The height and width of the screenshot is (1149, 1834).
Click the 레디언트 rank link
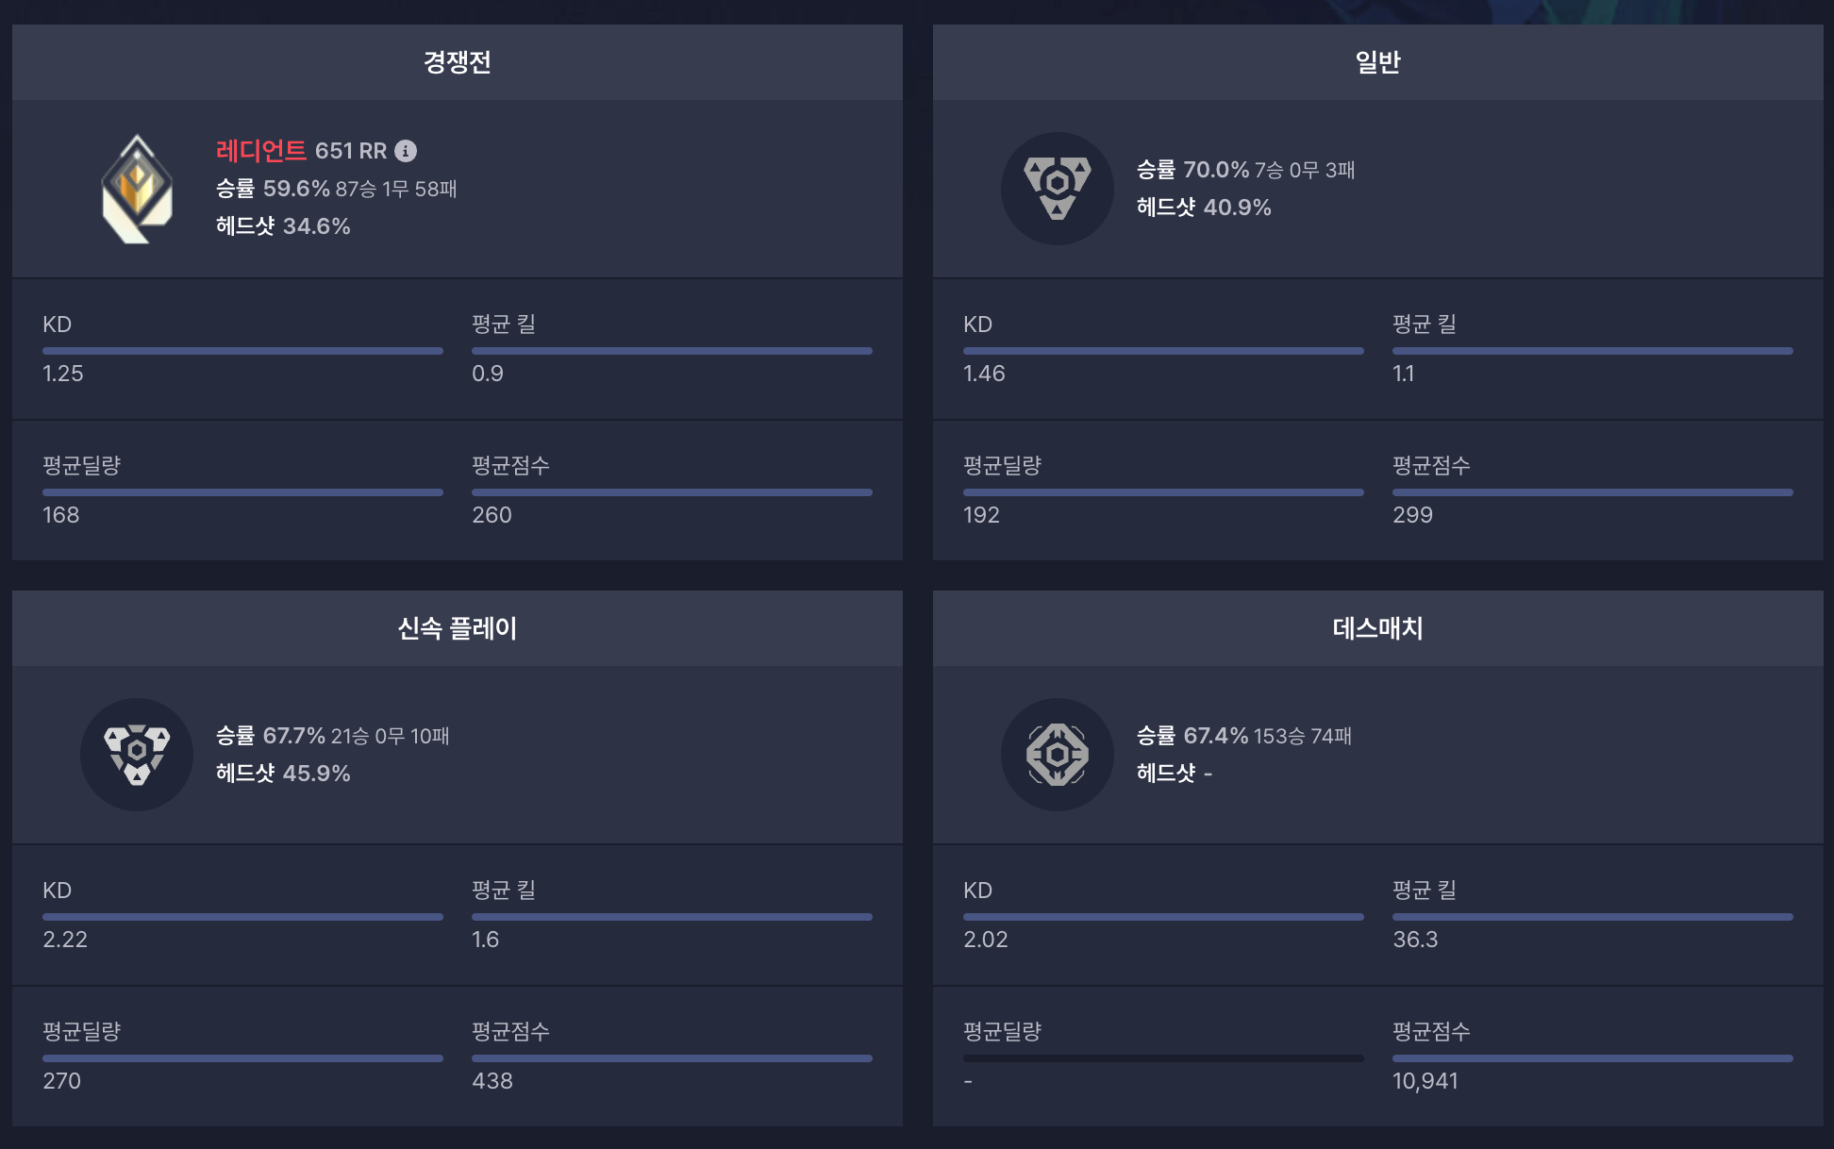[259, 150]
